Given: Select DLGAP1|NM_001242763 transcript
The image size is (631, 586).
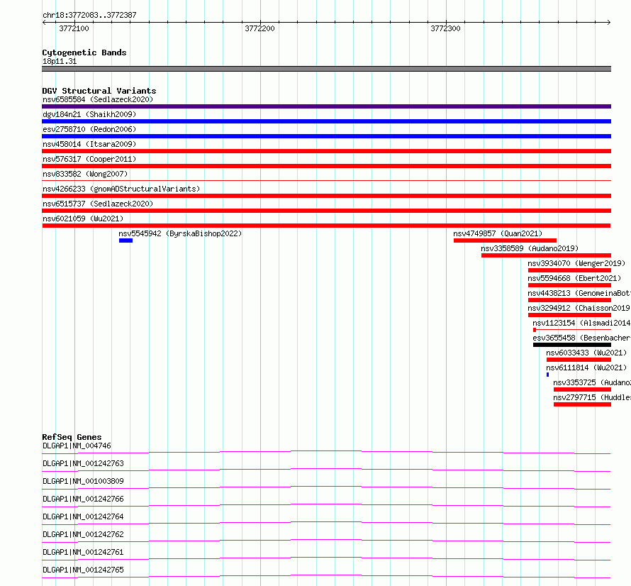Looking at the screenshot, I should click(x=83, y=463).
